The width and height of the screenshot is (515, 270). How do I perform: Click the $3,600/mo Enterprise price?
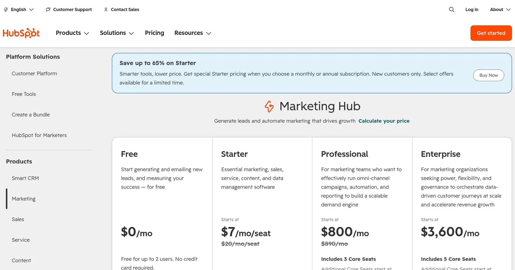pyautogui.click(x=450, y=232)
